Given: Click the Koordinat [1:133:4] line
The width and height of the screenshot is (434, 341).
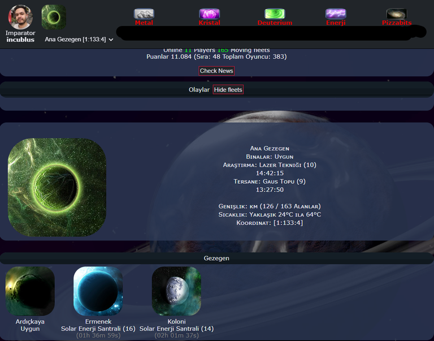Looking at the screenshot, I should 270,223.
